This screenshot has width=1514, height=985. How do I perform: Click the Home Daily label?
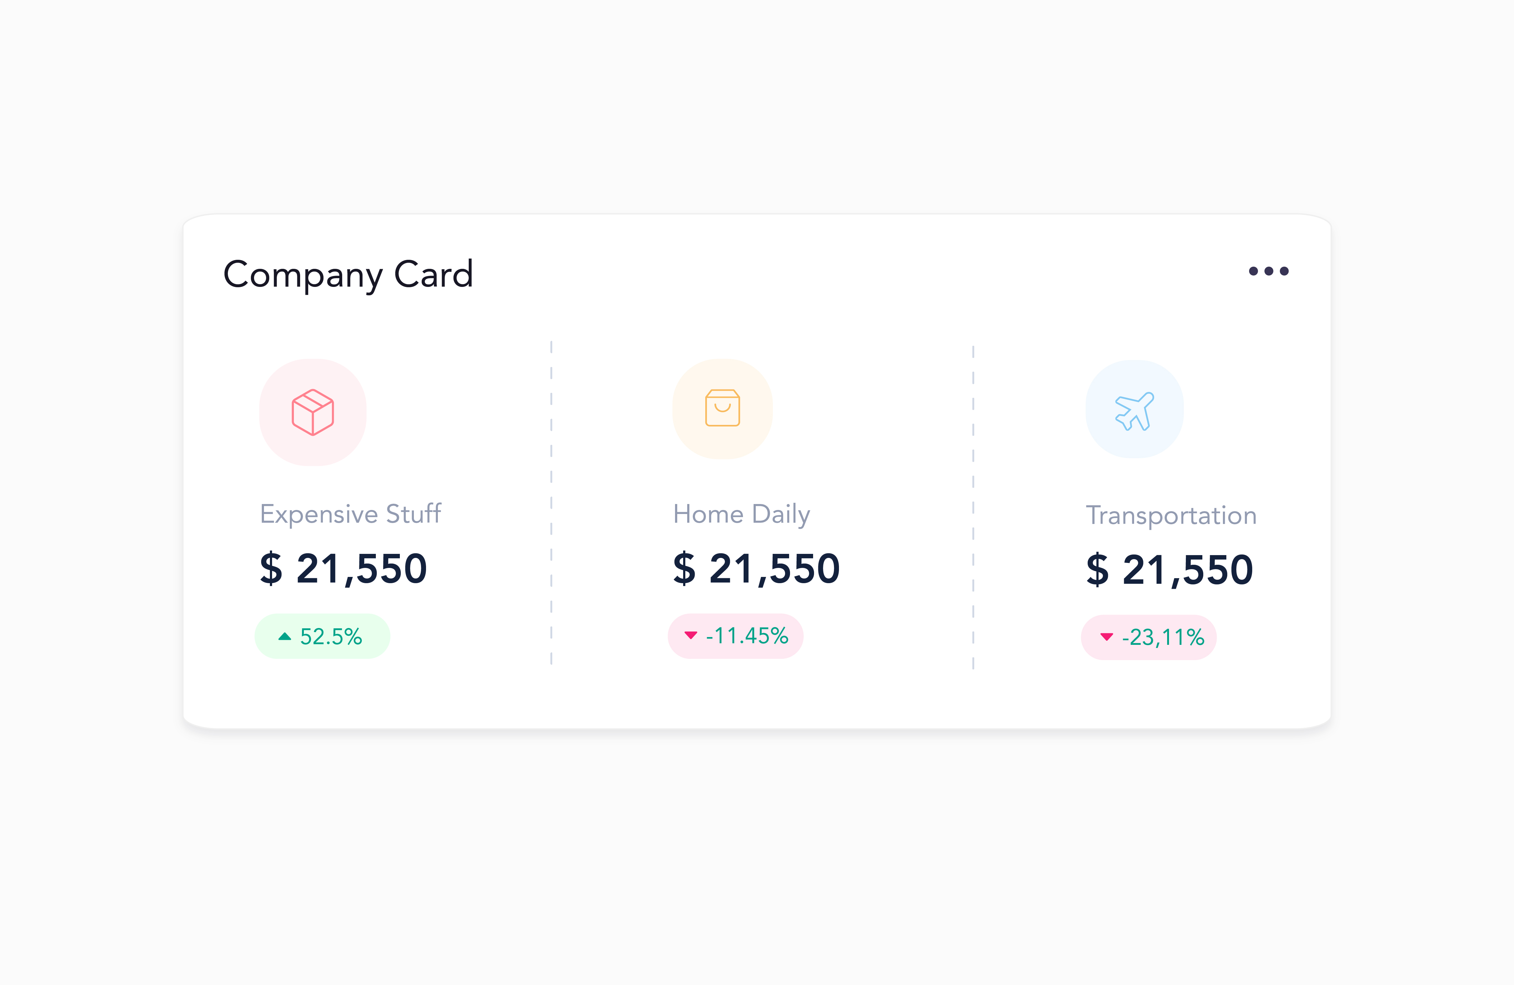click(x=742, y=514)
